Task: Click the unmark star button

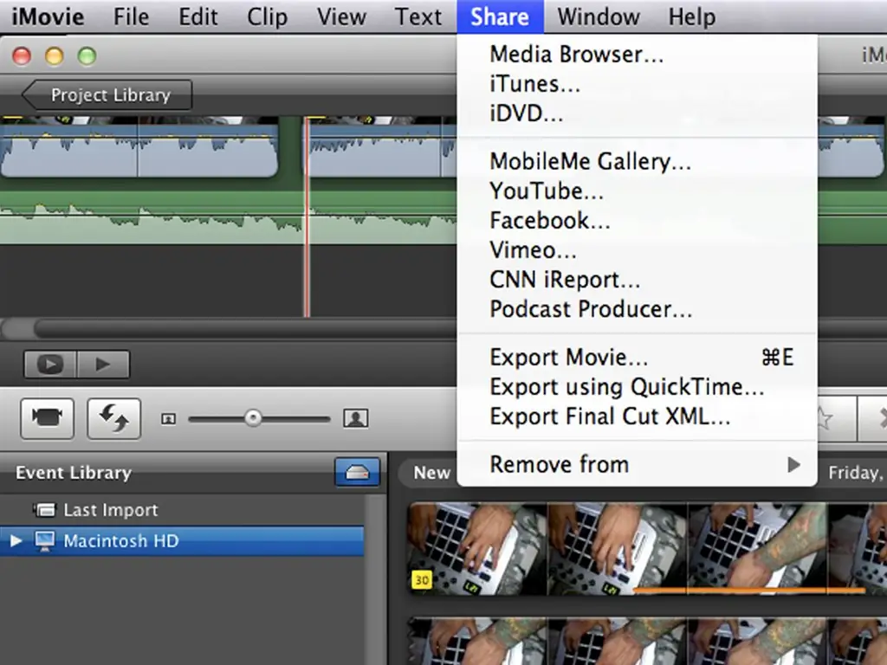Action: pos(836,419)
